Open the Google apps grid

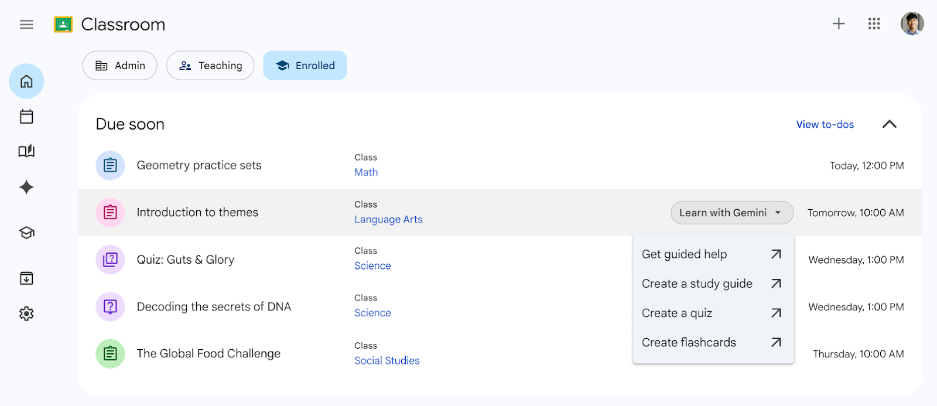coord(874,23)
